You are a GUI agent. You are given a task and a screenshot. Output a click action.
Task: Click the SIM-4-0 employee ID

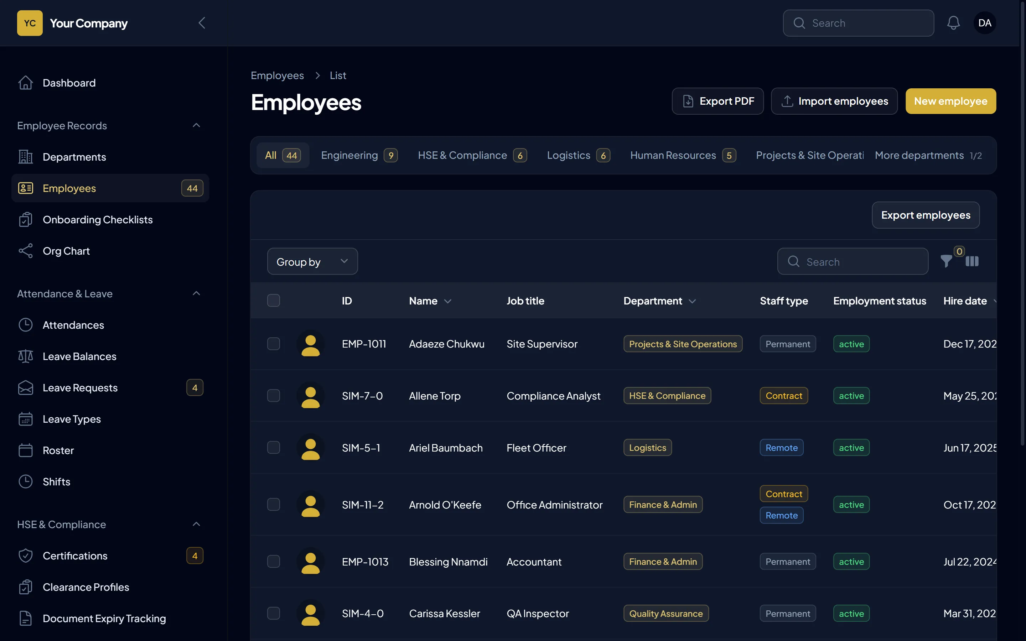(x=363, y=614)
